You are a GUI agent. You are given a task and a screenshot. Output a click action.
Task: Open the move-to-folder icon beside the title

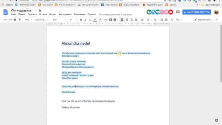(40, 10)
